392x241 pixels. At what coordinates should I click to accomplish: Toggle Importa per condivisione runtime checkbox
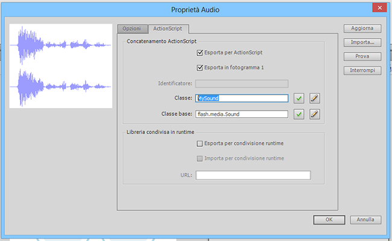tap(200, 159)
